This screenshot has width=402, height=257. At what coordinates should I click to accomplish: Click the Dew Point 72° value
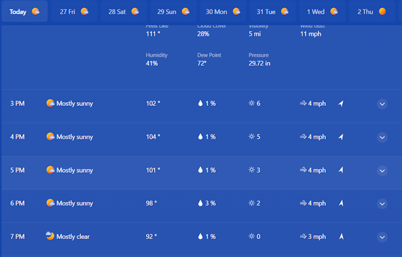click(201, 63)
